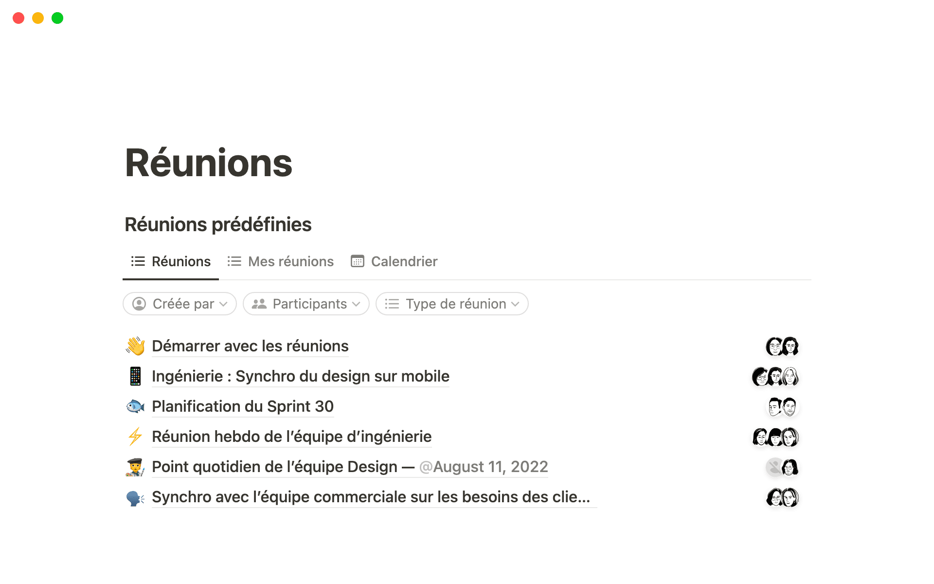Switch to the Calendrier view tab

[404, 261]
